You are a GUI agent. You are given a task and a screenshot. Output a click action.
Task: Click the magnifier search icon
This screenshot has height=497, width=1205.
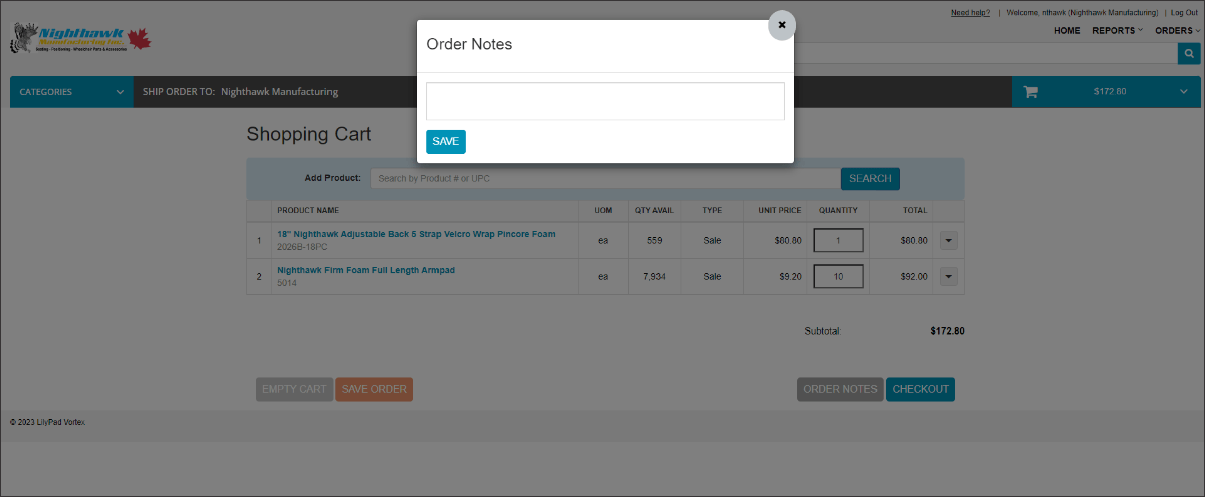pyautogui.click(x=1188, y=54)
